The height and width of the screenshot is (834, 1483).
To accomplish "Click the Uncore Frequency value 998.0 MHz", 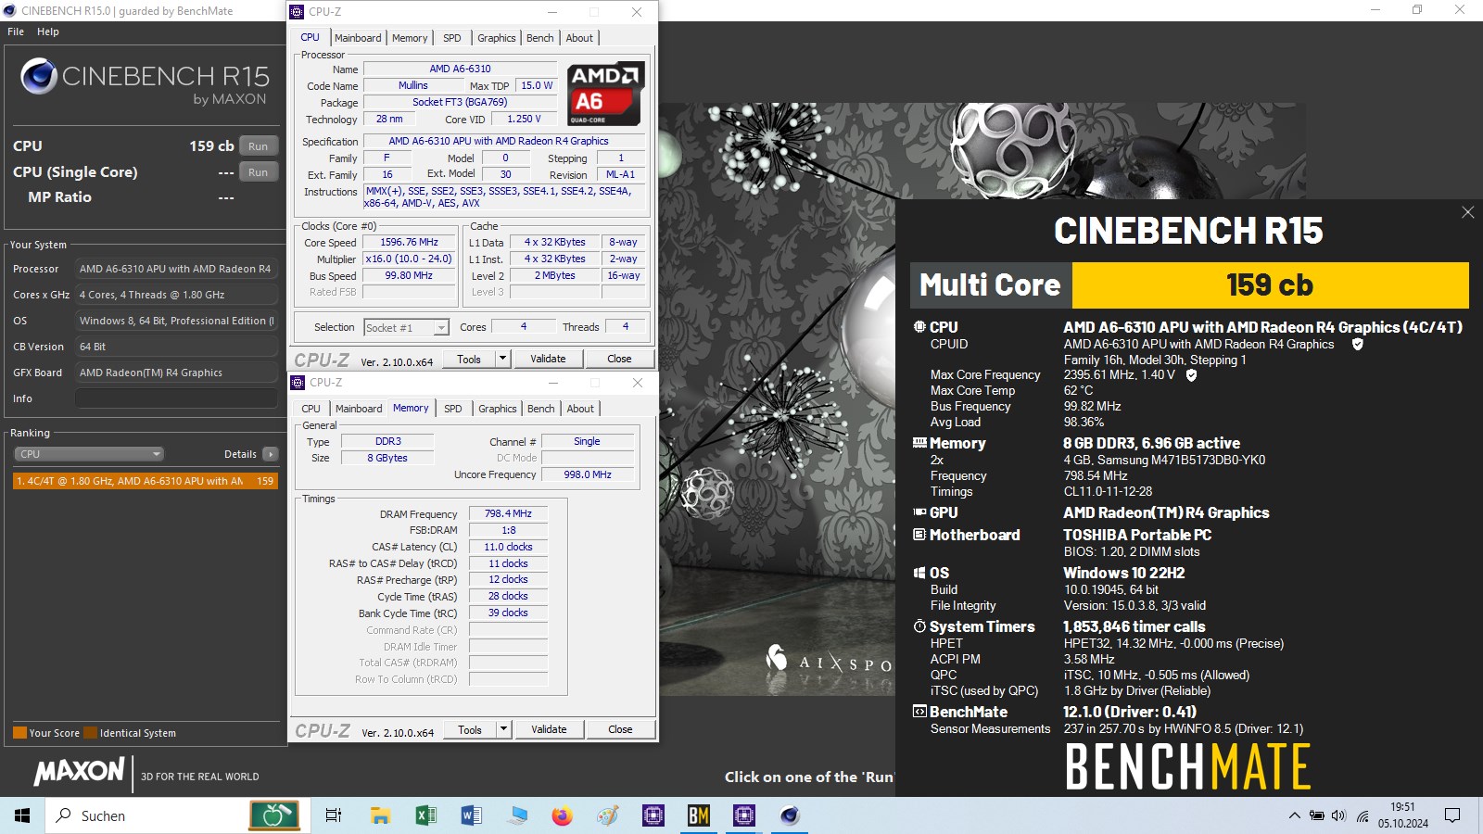I will point(588,474).
